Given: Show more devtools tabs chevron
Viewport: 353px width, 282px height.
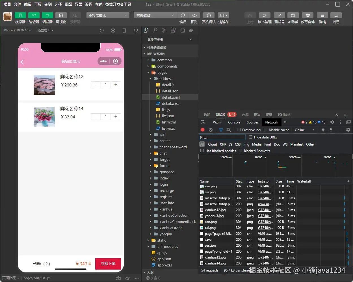Looking at the screenshot, I should tap(285, 122).
